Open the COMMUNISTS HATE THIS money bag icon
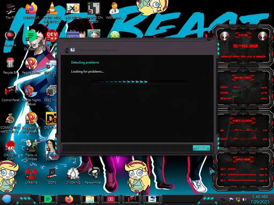Image resolution: width=274 pixels, height=205 pixels. click(x=10, y=123)
